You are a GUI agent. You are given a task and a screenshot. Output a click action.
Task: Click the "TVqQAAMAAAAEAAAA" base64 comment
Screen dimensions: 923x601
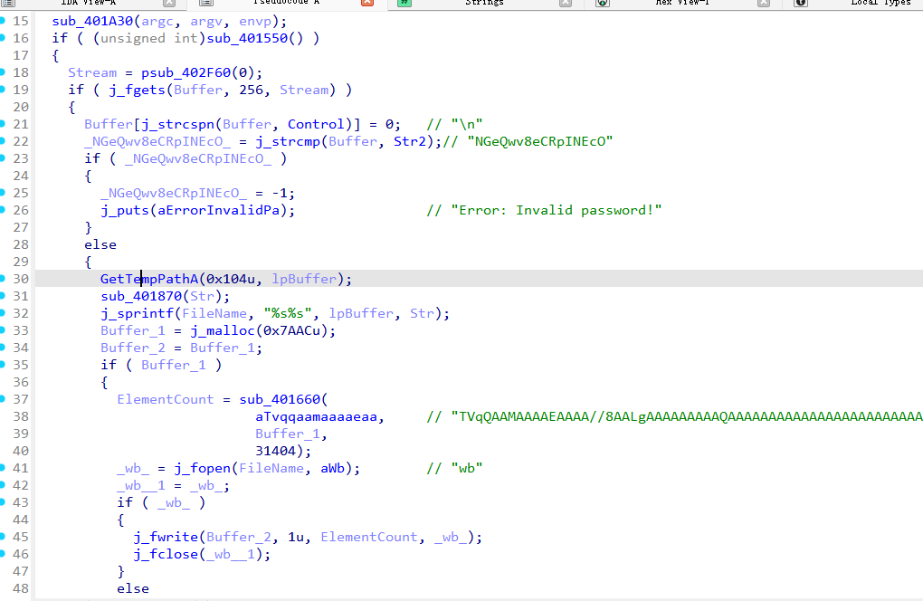coord(674,416)
